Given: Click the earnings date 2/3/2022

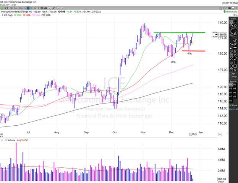Looking at the screenshot, I should pyautogui.click(x=96, y=12).
